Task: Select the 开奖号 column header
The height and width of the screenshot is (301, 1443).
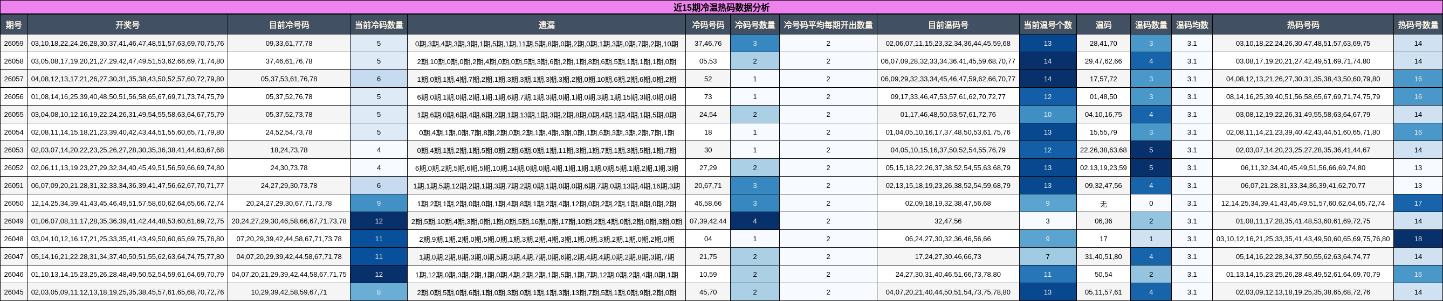Action: pos(128,25)
